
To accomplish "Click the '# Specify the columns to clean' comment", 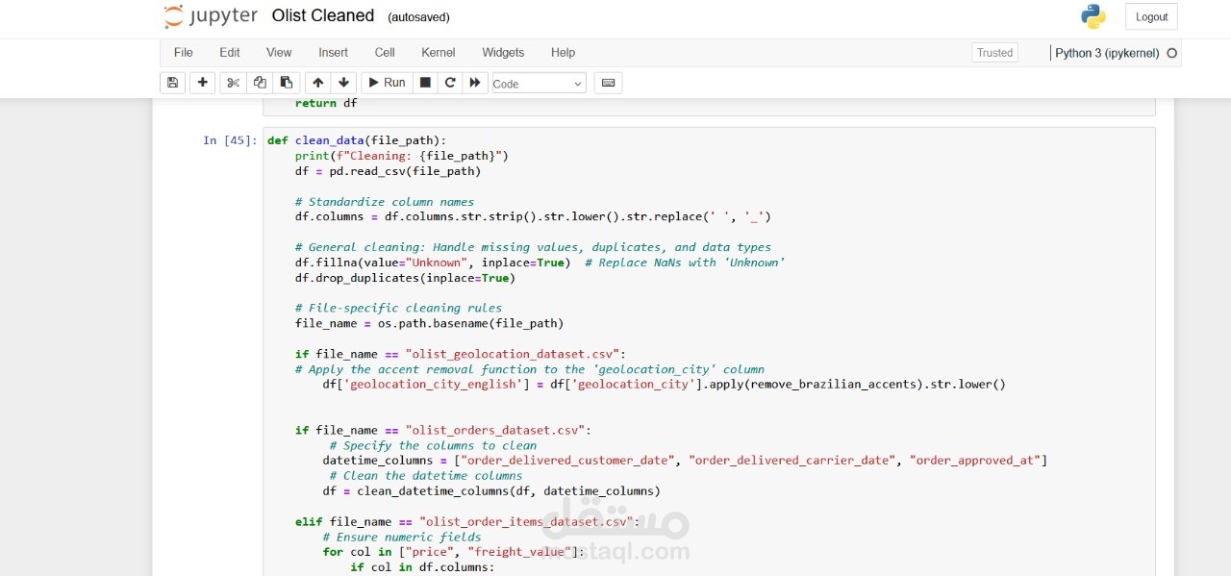I will click(x=433, y=445).
